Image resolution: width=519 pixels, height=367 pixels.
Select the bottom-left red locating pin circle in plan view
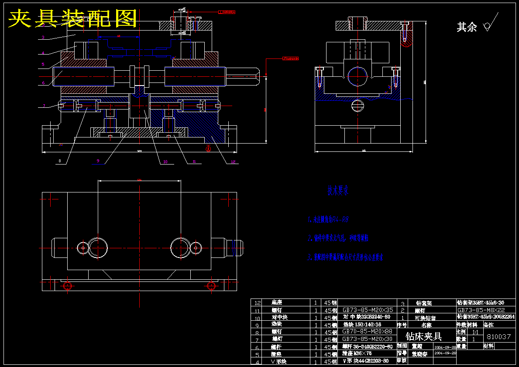68,285
